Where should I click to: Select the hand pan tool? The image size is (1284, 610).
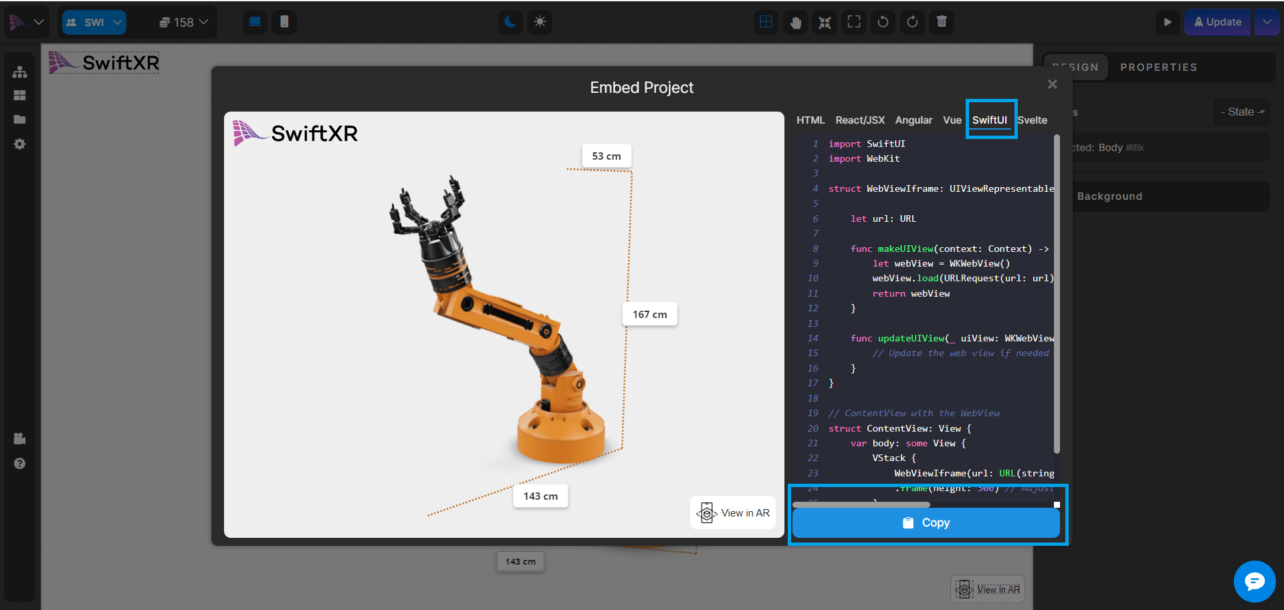[x=795, y=22]
